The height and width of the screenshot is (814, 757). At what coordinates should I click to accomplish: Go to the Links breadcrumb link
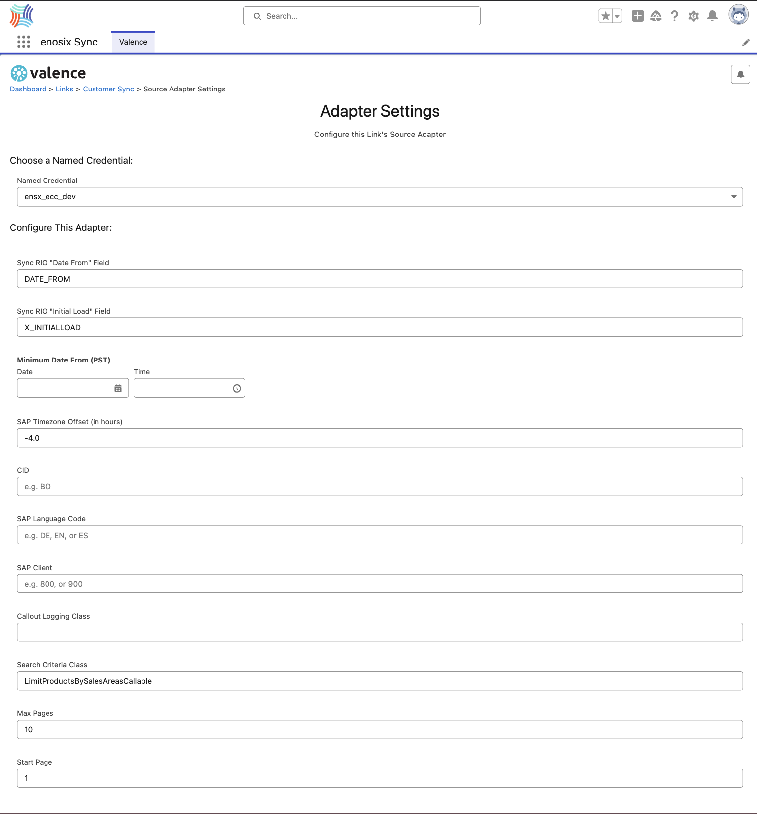(64, 89)
